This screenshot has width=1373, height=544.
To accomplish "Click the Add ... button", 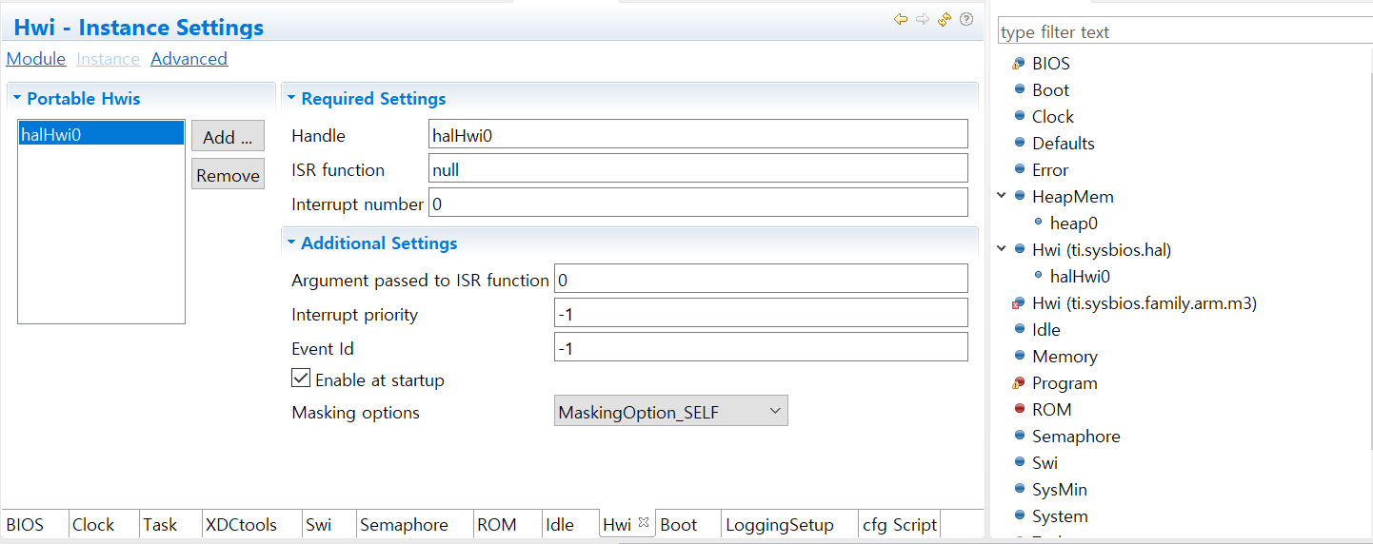I will 228,137.
